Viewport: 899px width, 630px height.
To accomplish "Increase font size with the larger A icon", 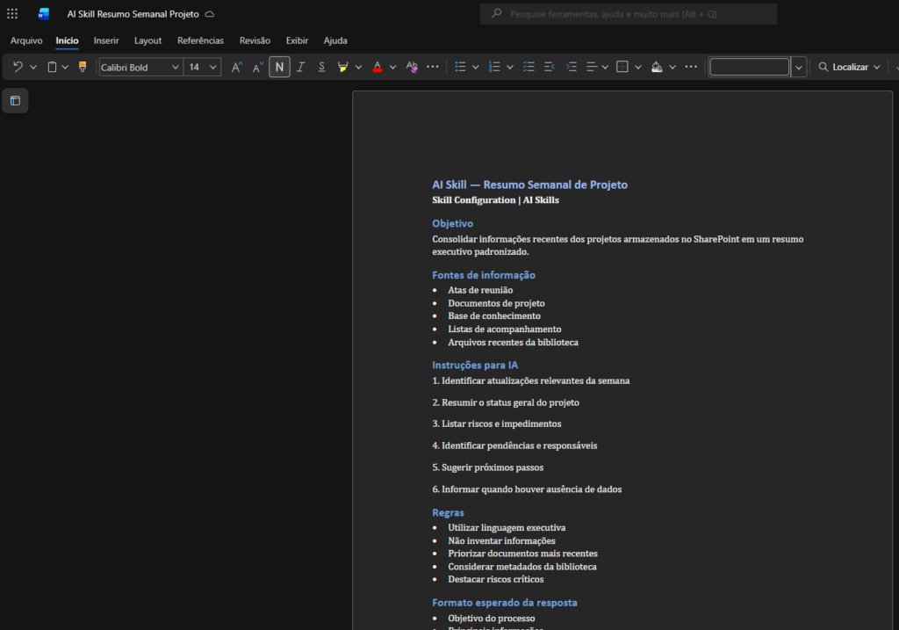I will click(x=237, y=67).
